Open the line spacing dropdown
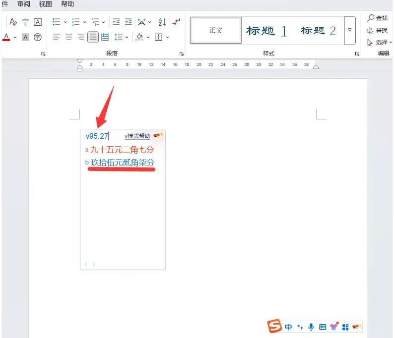The height and width of the screenshot is (338, 395). pos(121,37)
